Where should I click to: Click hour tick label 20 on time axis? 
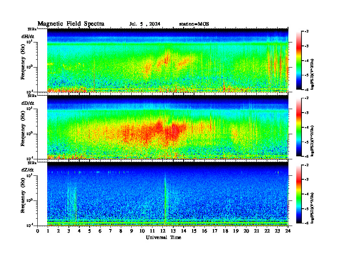pyautogui.click(x=246, y=231)
